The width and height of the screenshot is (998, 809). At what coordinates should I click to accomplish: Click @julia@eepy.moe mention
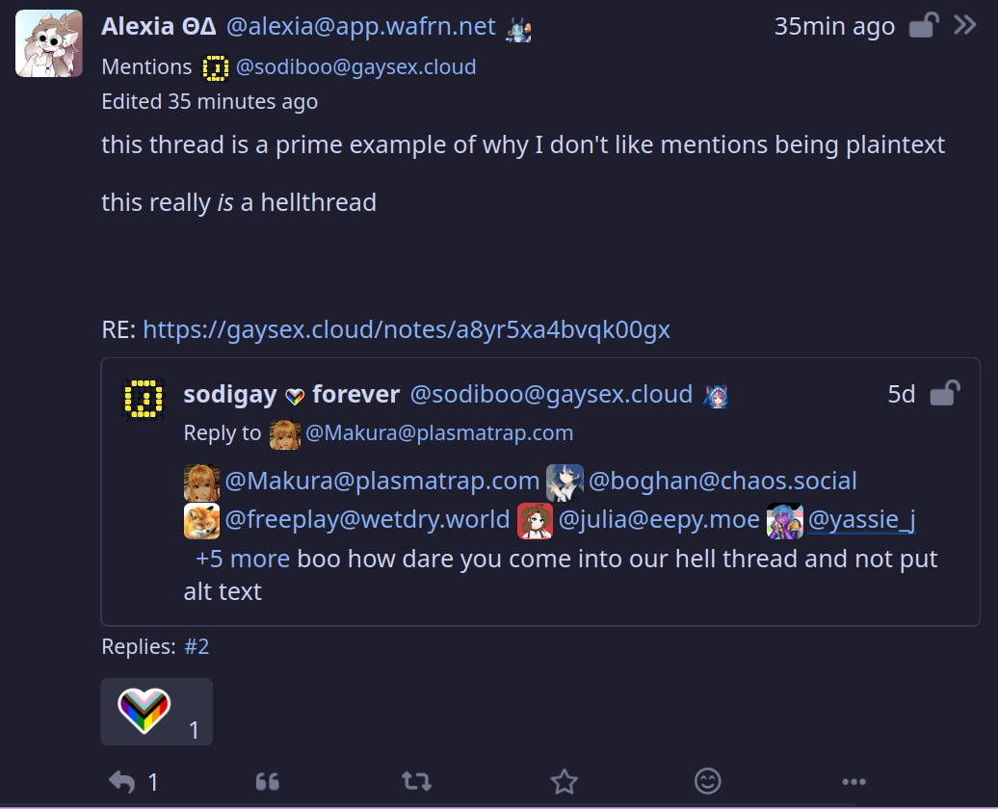(659, 520)
